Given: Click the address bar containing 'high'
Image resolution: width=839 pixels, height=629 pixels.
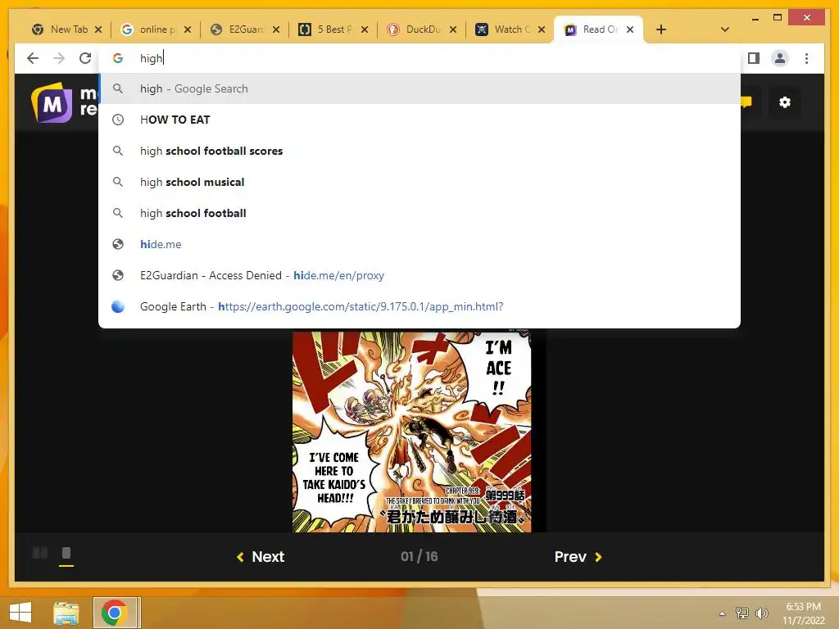Looking at the screenshot, I should pyautogui.click(x=419, y=58).
